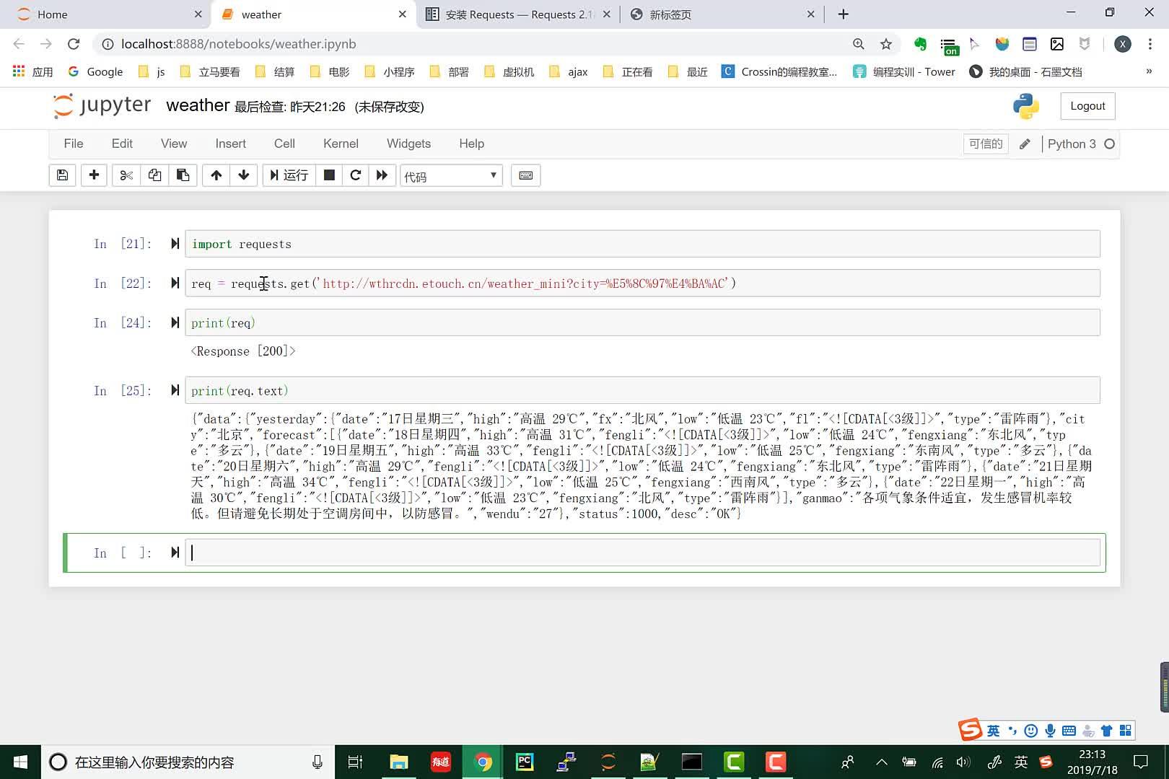The image size is (1169, 779).
Task: Restart and run all with fast-forward icon
Action: pyautogui.click(x=382, y=175)
